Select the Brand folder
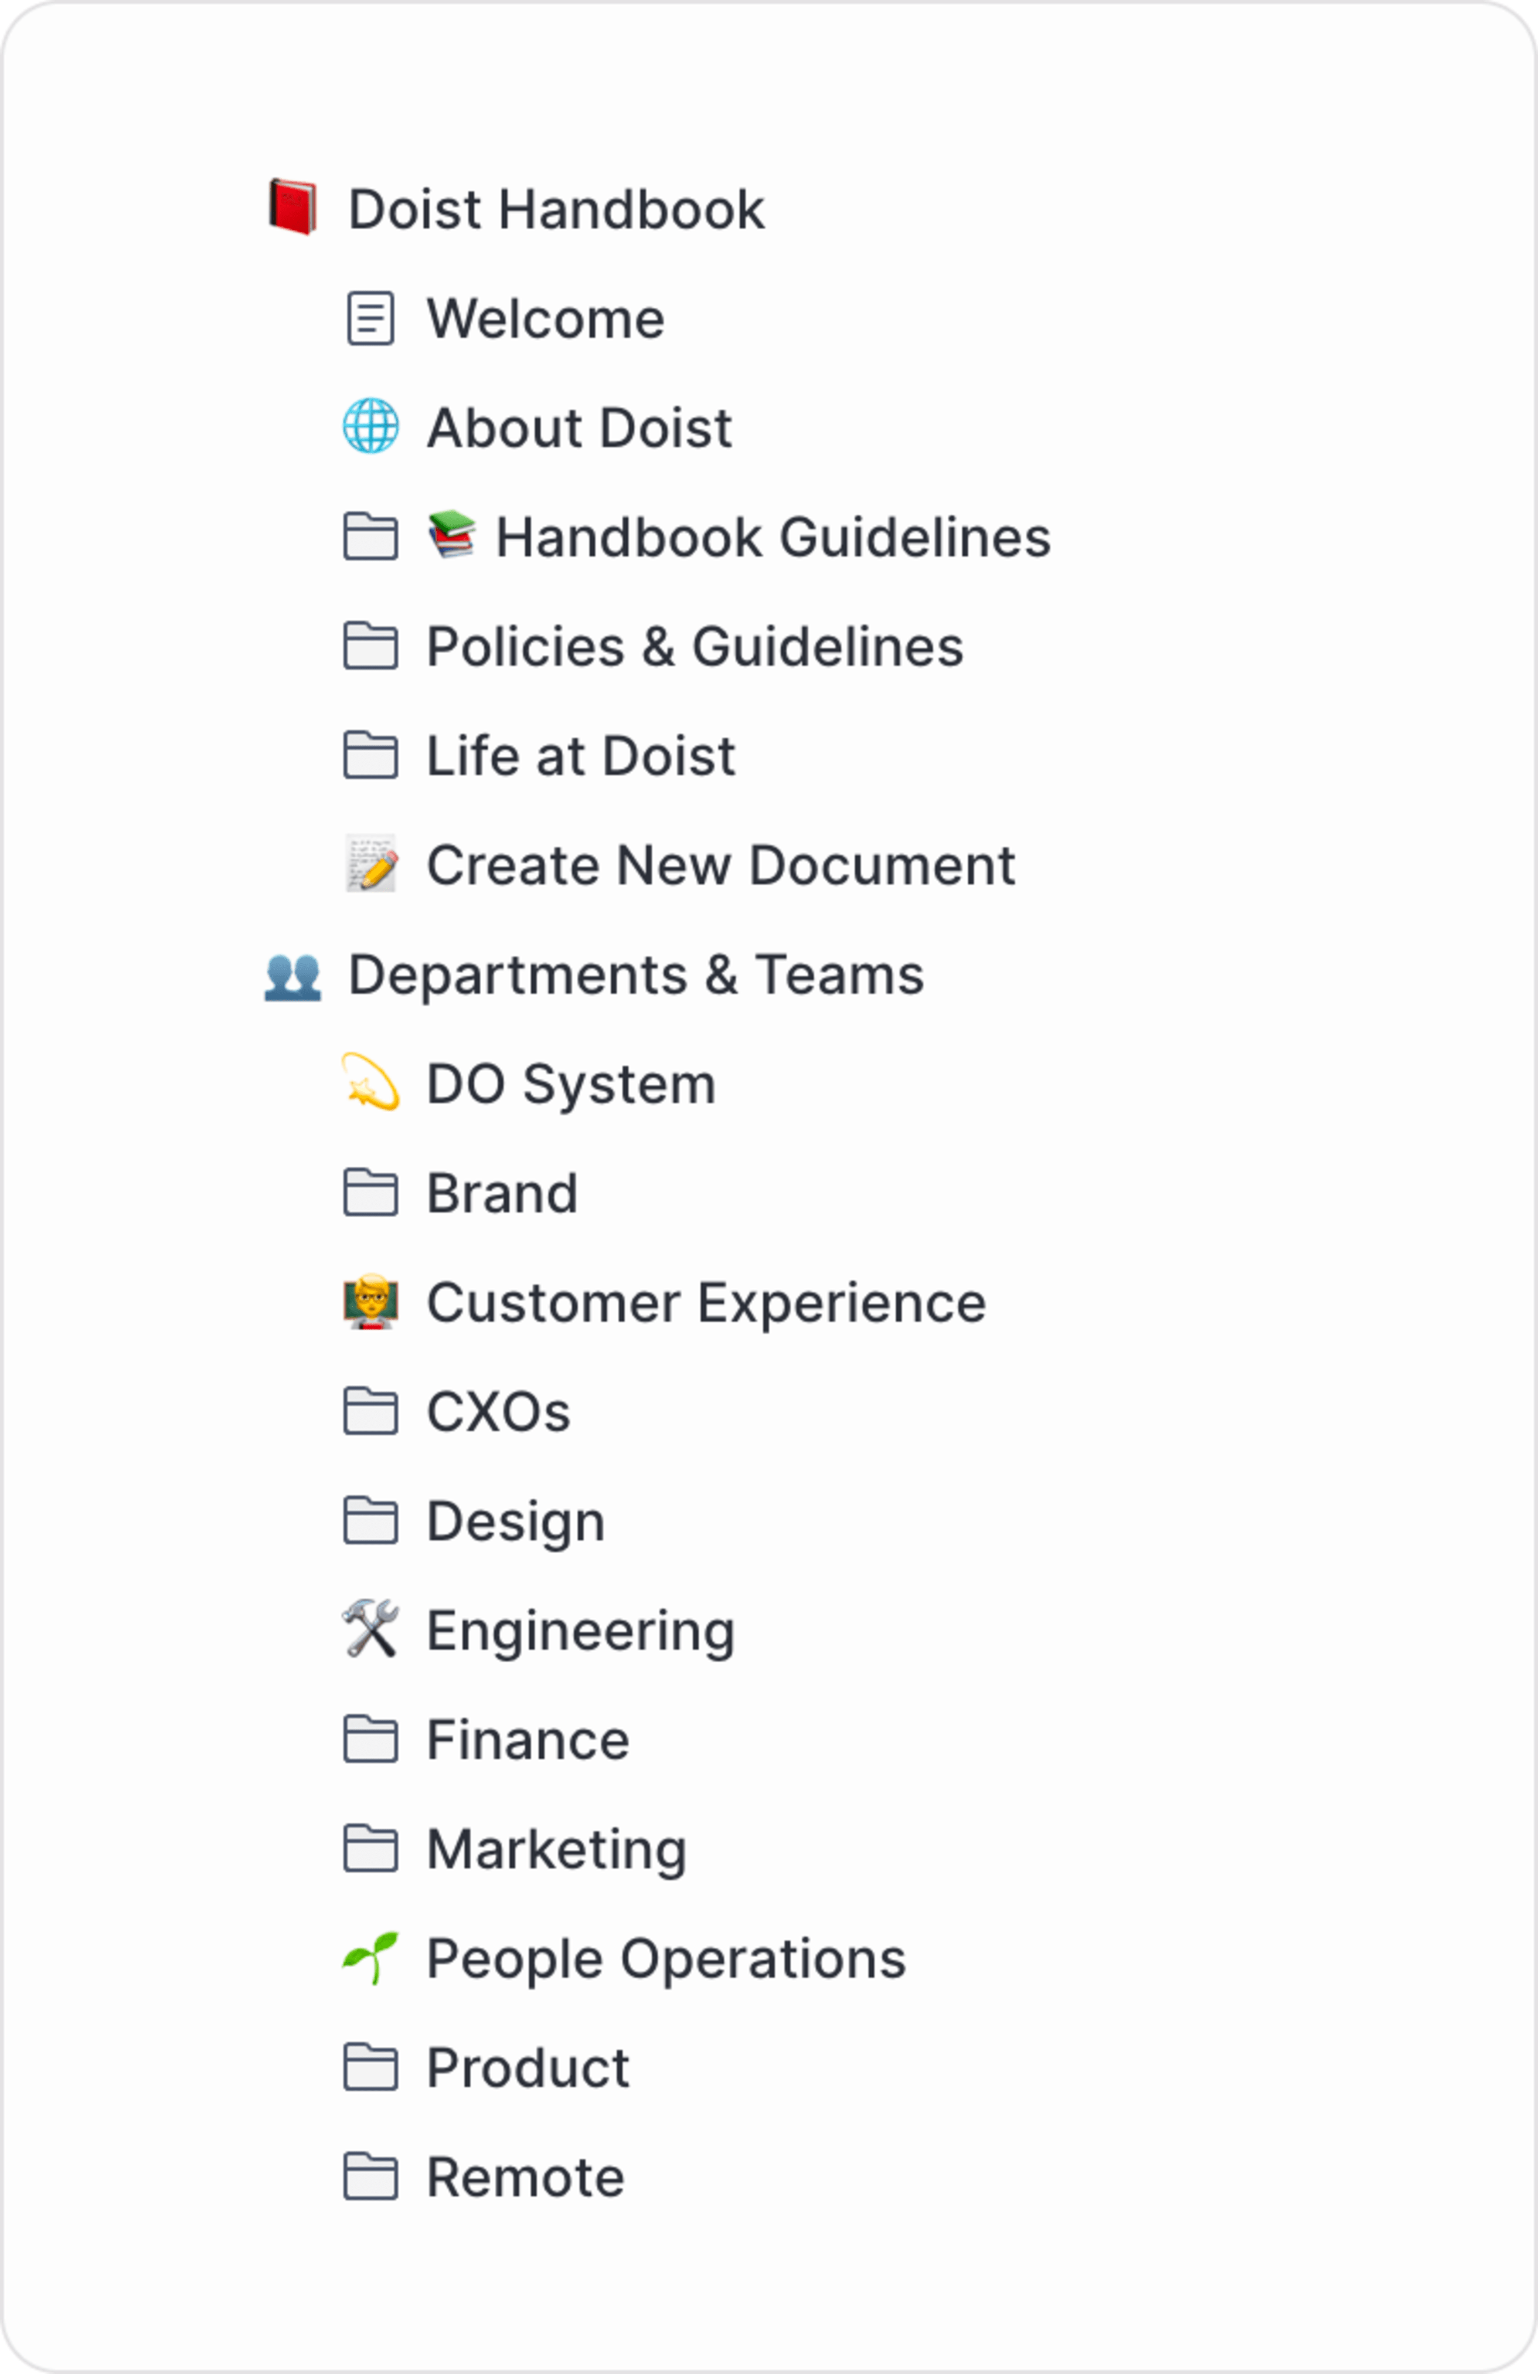The height and width of the screenshot is (2374, 1538). point(502,1193)
